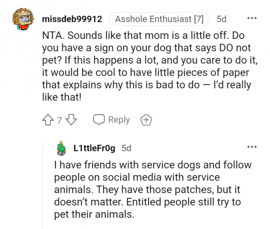Click the award plus icon
270x229 pixels.
[x=146, y=120]
